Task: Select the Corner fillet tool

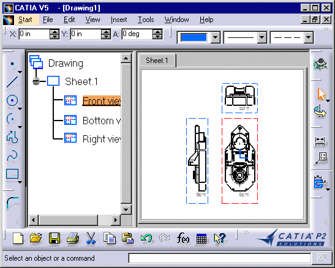Action: [12, 203]
